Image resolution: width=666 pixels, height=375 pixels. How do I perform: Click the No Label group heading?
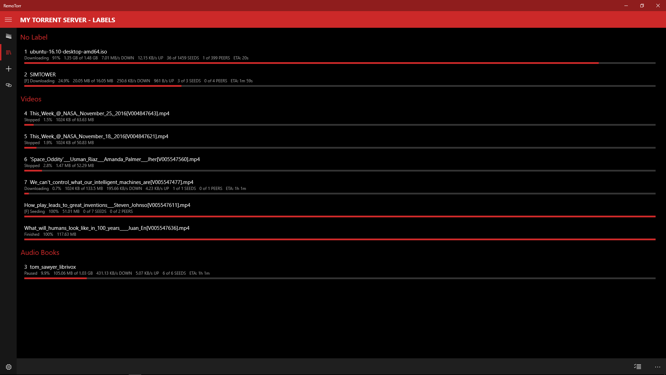tap(34, 37)
